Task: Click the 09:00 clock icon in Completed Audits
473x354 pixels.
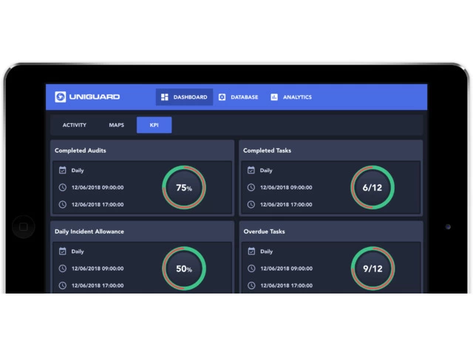Action: tap(63, 187)
